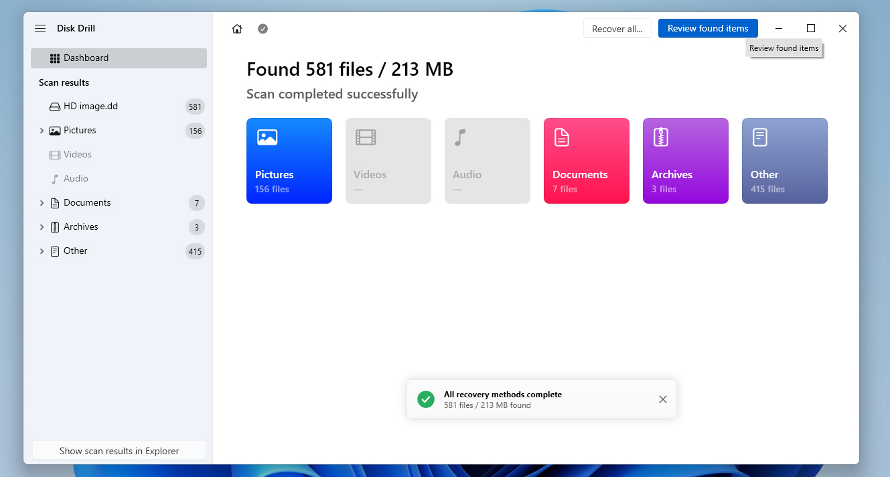Screen dimensions: 890x477
Task: Click the film icon on Videos card
Action: (366, 137)
